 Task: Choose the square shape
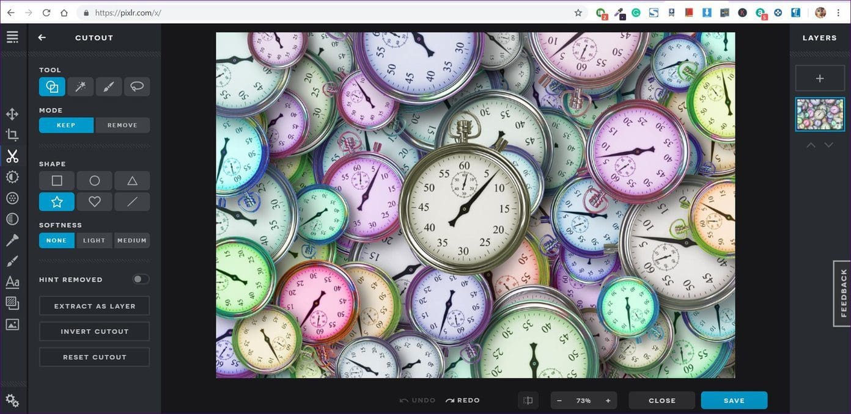(x=57, y=181)
